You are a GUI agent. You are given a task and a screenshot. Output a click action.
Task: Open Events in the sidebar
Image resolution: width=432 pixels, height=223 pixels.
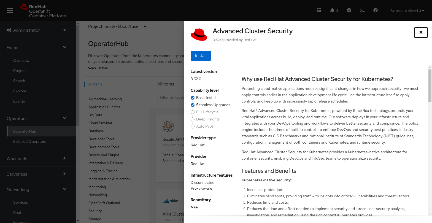coord(19,101)
